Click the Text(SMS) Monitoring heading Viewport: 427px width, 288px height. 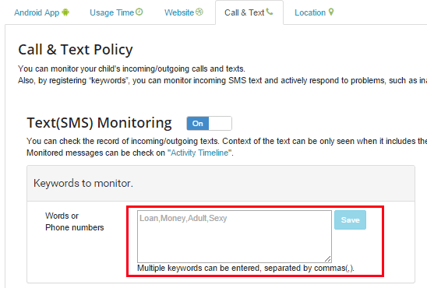pyautogui.click(x=100, y=123)
